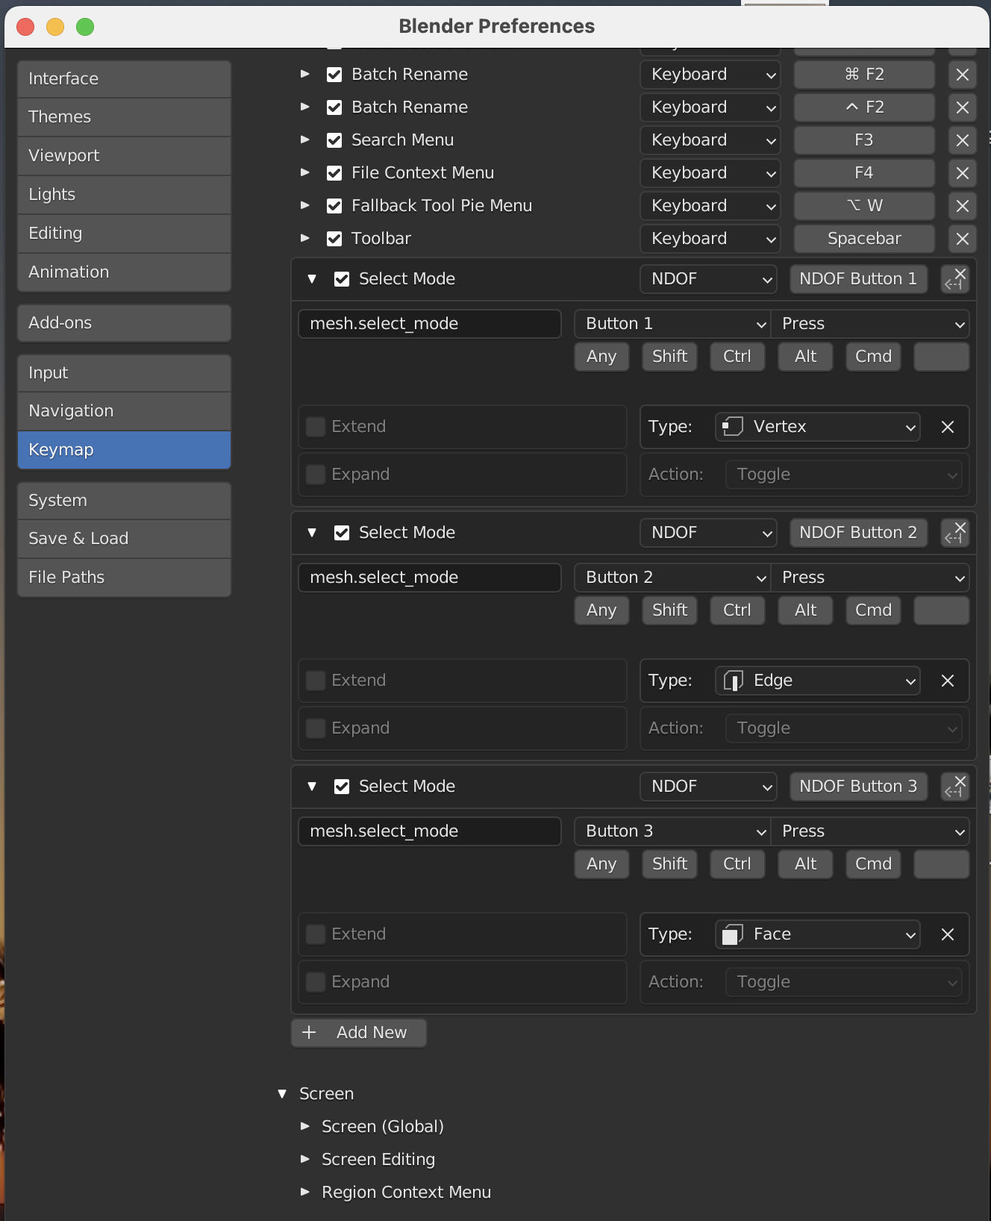Click mesh.select_mode field for Button 1
991x1221 pixels.
pyautogui.click(x=430, y=324)
